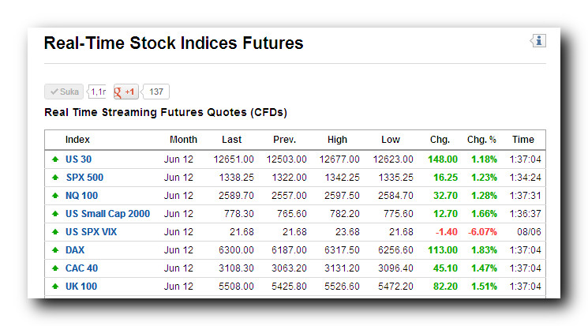Click the green arrow next to SPX 500

point(54,178)
